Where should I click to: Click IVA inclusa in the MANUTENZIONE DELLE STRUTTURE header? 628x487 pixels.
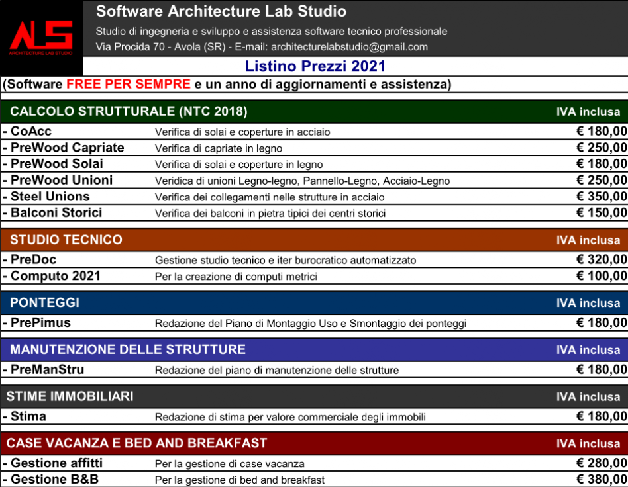pos(588,350)
